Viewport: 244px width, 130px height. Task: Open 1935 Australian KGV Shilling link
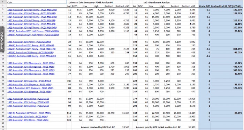(28, 106)
